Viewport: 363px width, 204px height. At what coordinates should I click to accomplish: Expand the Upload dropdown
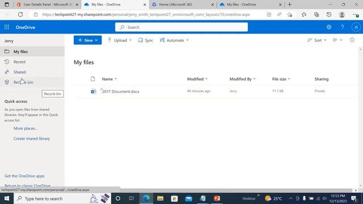point(120,40)
